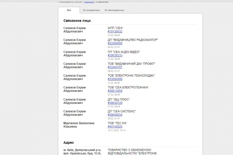Viewport: 233px width, 155px height.
Task: Open company link #19130432
Action: click(x=115, y=31)
